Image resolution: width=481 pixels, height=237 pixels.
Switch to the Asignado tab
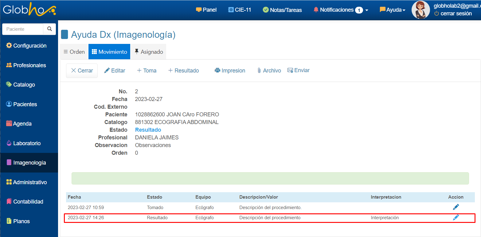tap(148, 52)
